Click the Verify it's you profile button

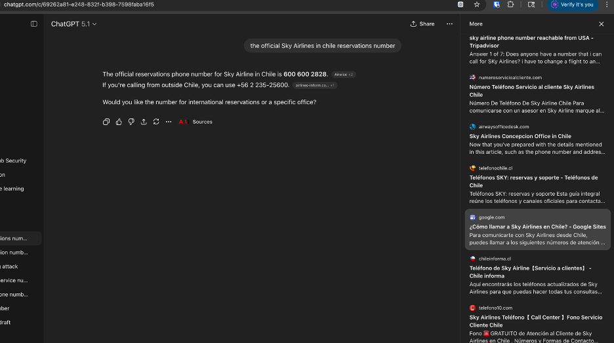[573, 5]
